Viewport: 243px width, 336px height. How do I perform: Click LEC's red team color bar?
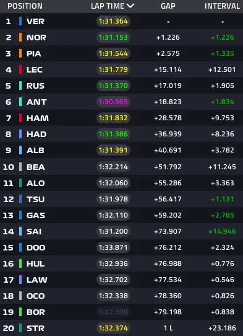[20, 69]
